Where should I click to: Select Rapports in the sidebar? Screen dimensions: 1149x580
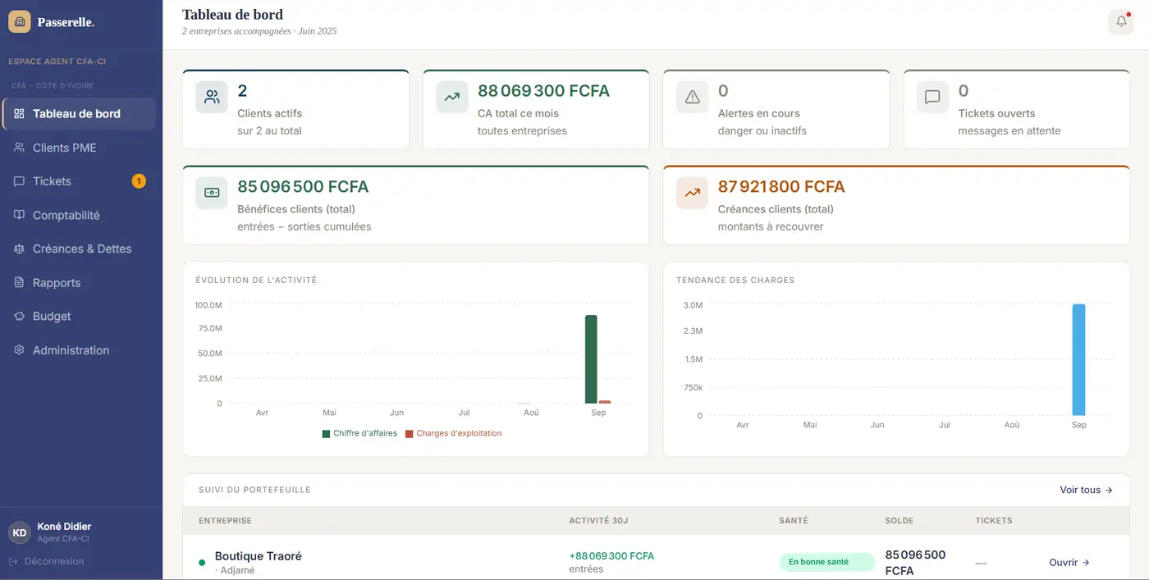coord(79,282)
